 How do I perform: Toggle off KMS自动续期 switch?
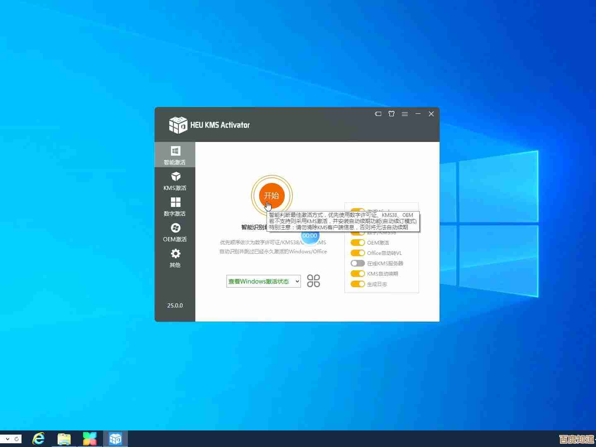(x=358, y=274)
